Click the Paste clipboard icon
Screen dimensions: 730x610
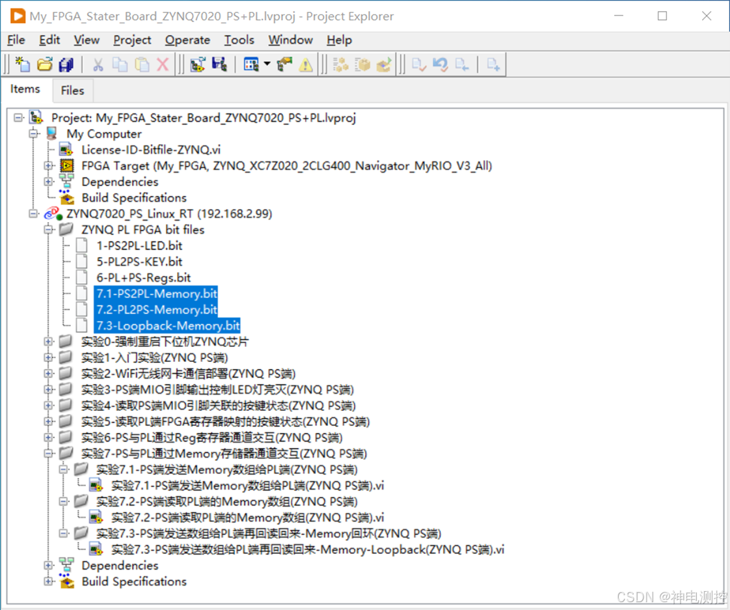point(142,64)
